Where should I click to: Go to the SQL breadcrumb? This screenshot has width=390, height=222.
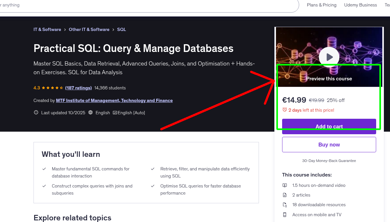121,29
